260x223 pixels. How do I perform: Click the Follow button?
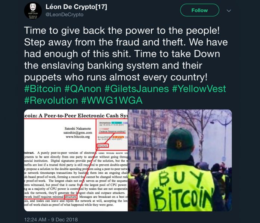[199, 10]
